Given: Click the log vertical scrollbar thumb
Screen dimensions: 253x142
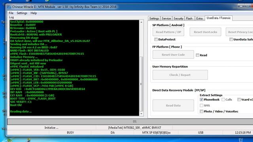Looking at the screenshot, I should click(142, 84).
